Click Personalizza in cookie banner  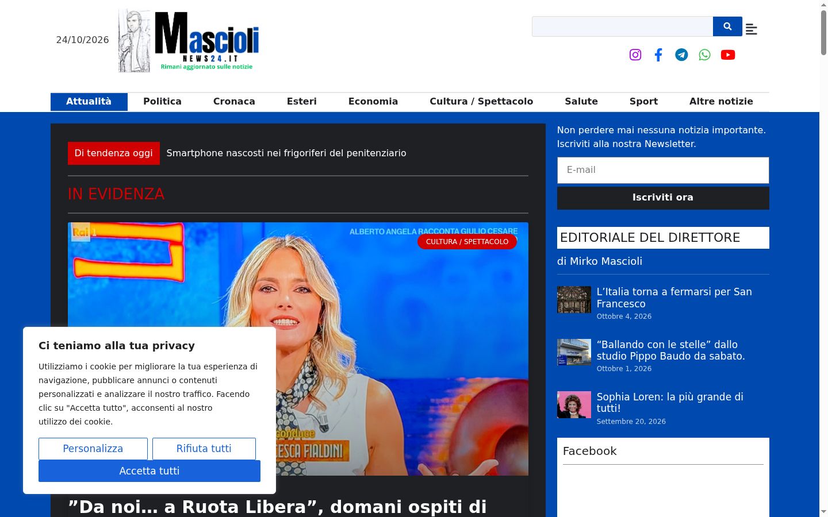click(x=93, y=449)
